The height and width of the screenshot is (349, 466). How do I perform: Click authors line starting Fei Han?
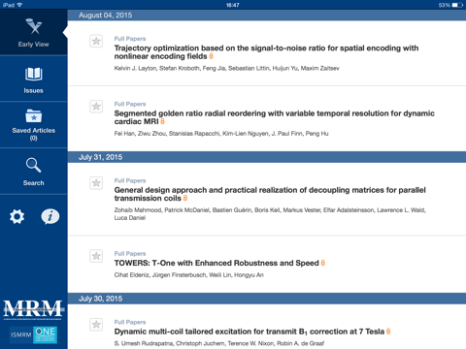[221, 134]
